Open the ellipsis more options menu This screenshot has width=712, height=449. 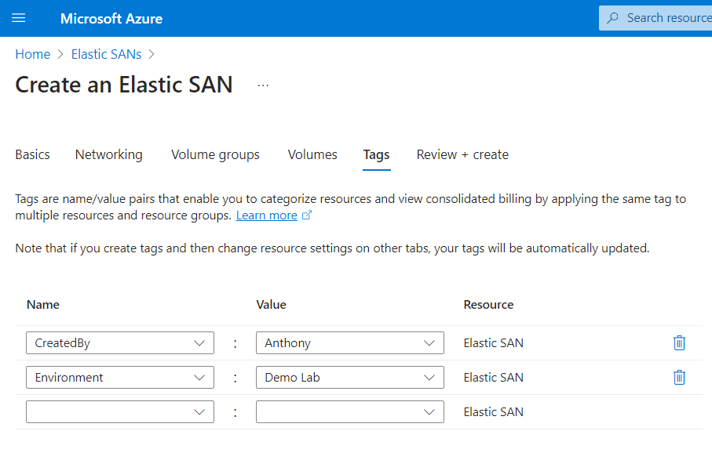coord(263,85)
